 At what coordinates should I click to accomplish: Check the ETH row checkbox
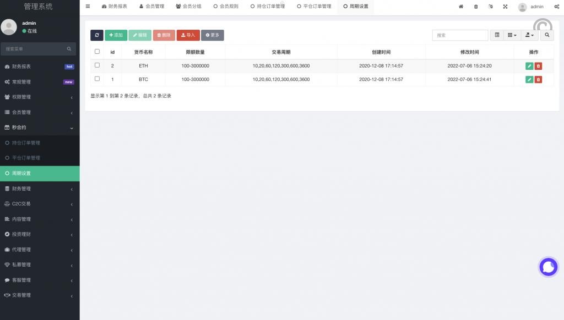click(97, 65)
